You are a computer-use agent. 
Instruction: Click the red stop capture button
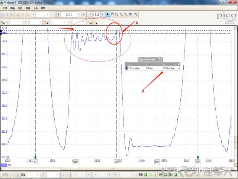(x=17, y=175)
